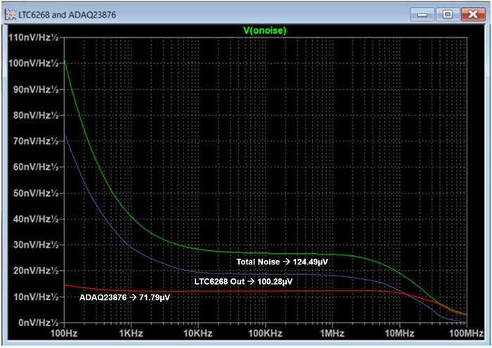
Task: Click the 110nV/Hz½ top vertical axis label
Action: 31,37
